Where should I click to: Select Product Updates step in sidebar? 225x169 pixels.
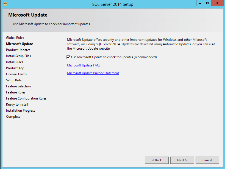pos(18,50)
